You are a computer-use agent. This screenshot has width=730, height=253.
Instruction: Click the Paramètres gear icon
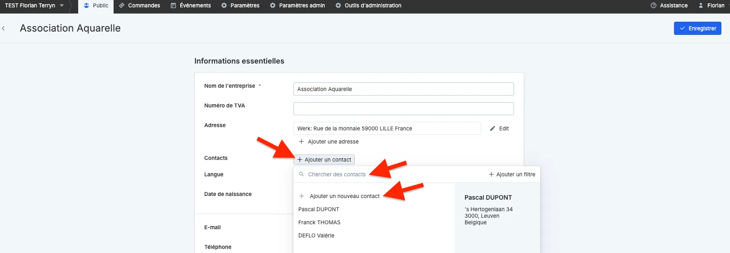tap(224, 5)
